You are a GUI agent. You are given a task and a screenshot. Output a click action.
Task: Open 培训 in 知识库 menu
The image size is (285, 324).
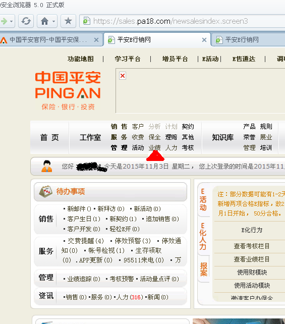(266, 147)
